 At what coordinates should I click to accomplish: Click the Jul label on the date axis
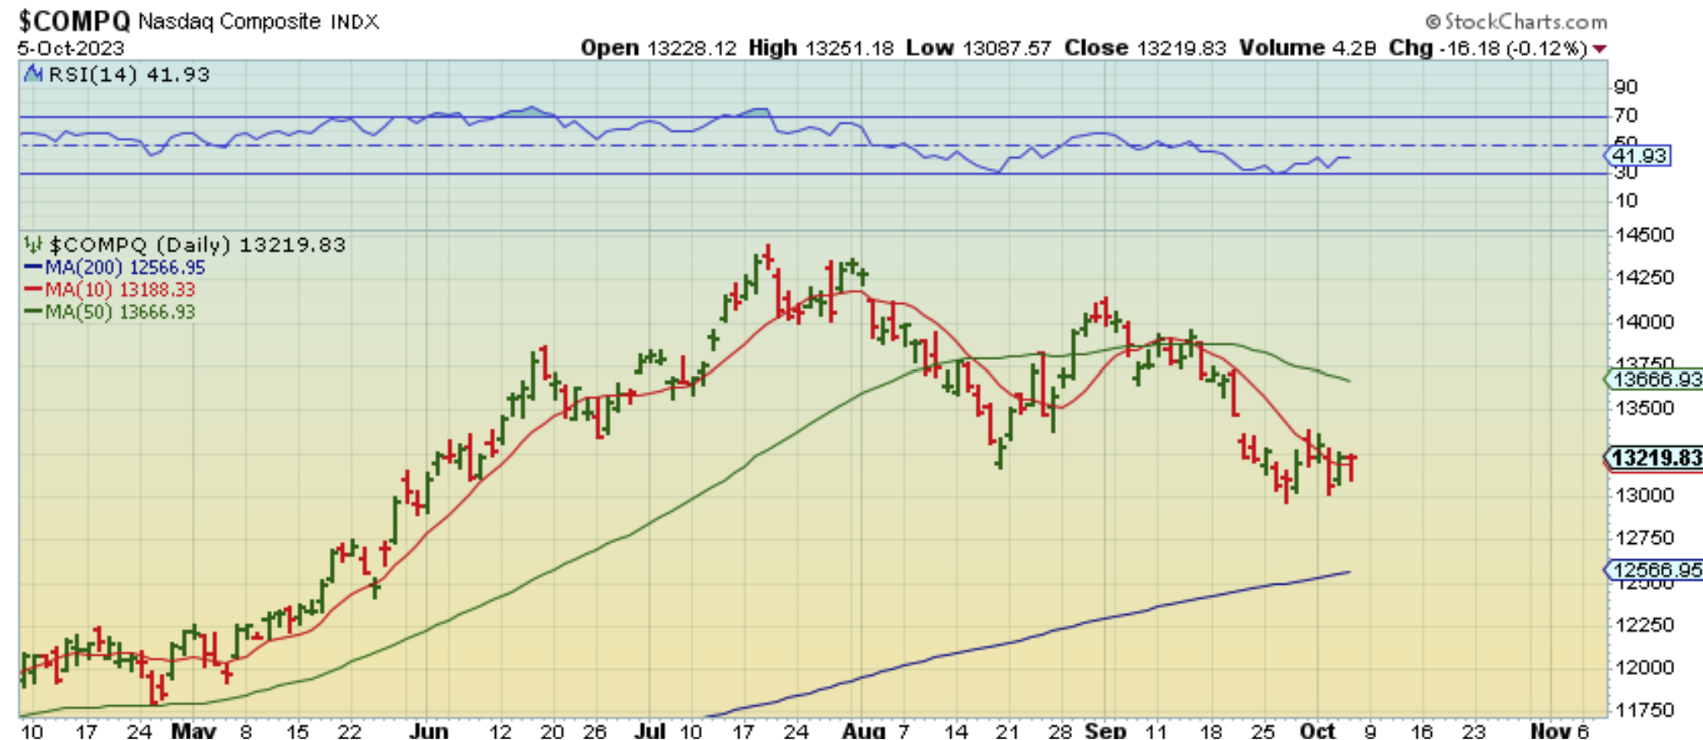pyautogui.click(x=650, y=731)
